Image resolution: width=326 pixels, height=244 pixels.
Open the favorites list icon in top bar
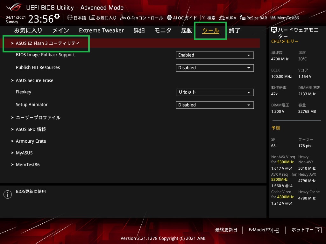pos(92,18)
